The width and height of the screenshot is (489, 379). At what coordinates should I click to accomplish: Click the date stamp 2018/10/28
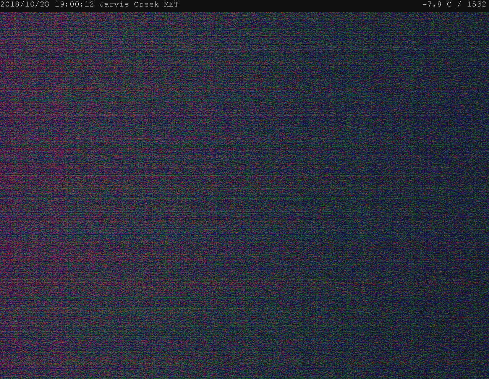(x=25, y=5)
